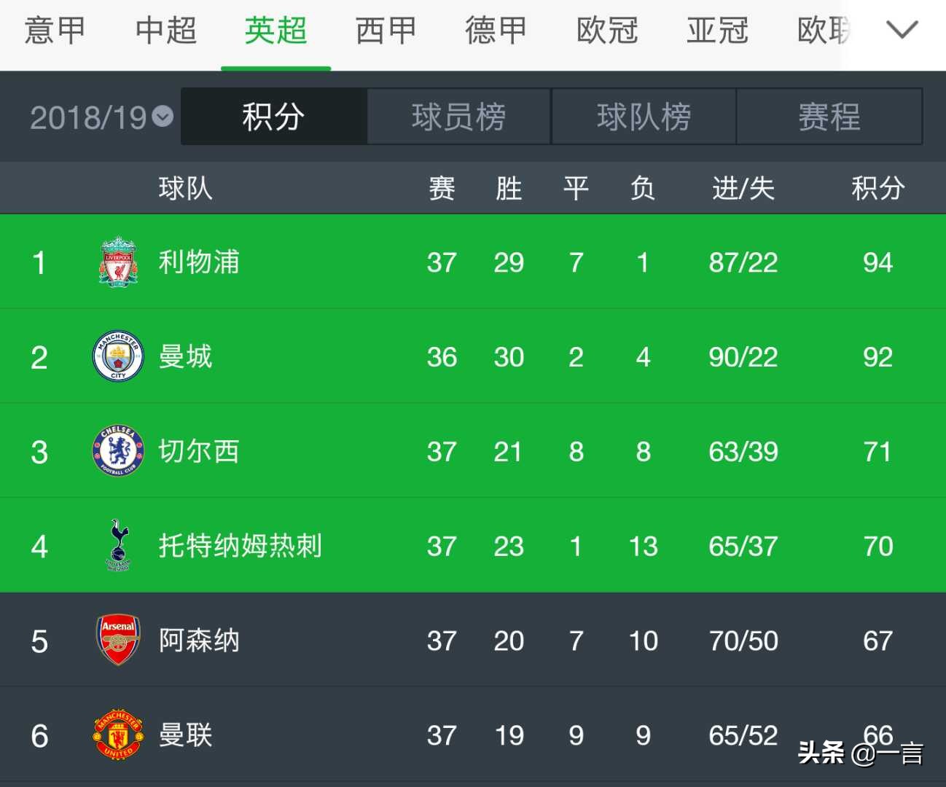Click the 利物浦 team name

click(x=198, y=262)
